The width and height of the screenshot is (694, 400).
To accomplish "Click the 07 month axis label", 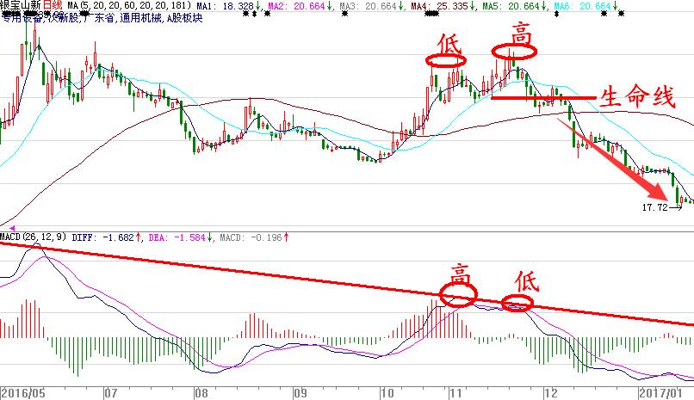I will (x=111, y=393).
